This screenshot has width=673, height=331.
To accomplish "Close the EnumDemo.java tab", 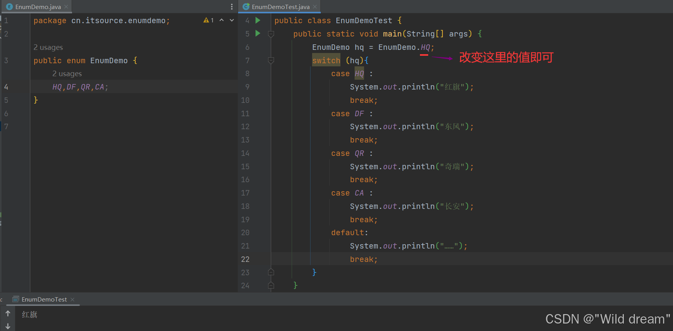I will [x=66, y=7].
